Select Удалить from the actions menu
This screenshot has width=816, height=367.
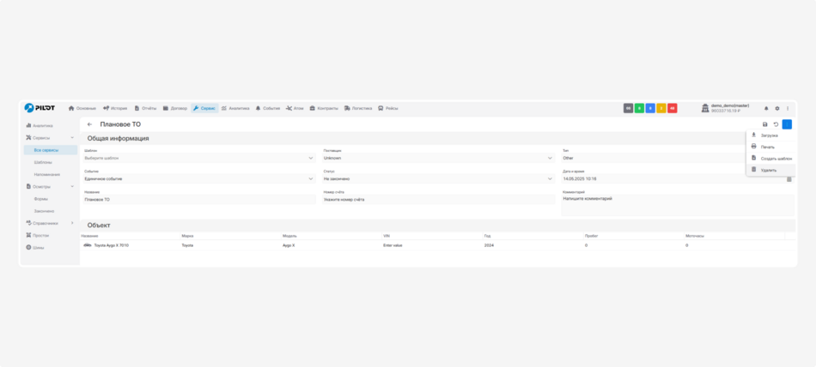point(768,170)
